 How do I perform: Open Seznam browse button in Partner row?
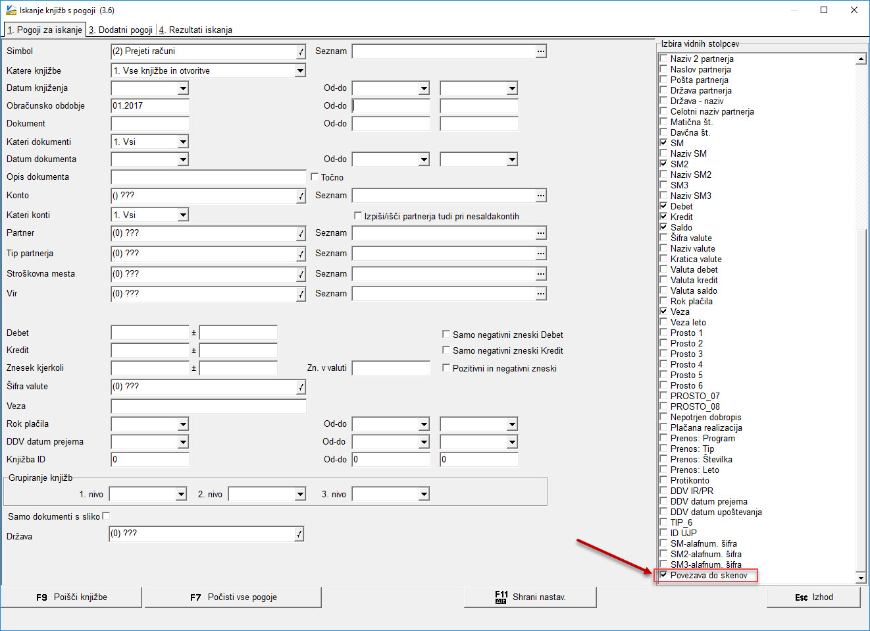point(541,233)
